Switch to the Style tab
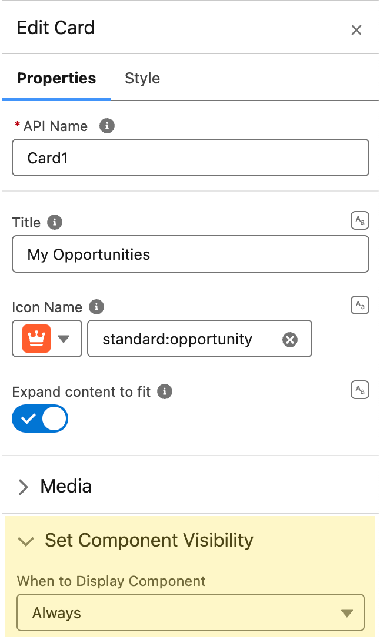 click(x=142, y=78)
